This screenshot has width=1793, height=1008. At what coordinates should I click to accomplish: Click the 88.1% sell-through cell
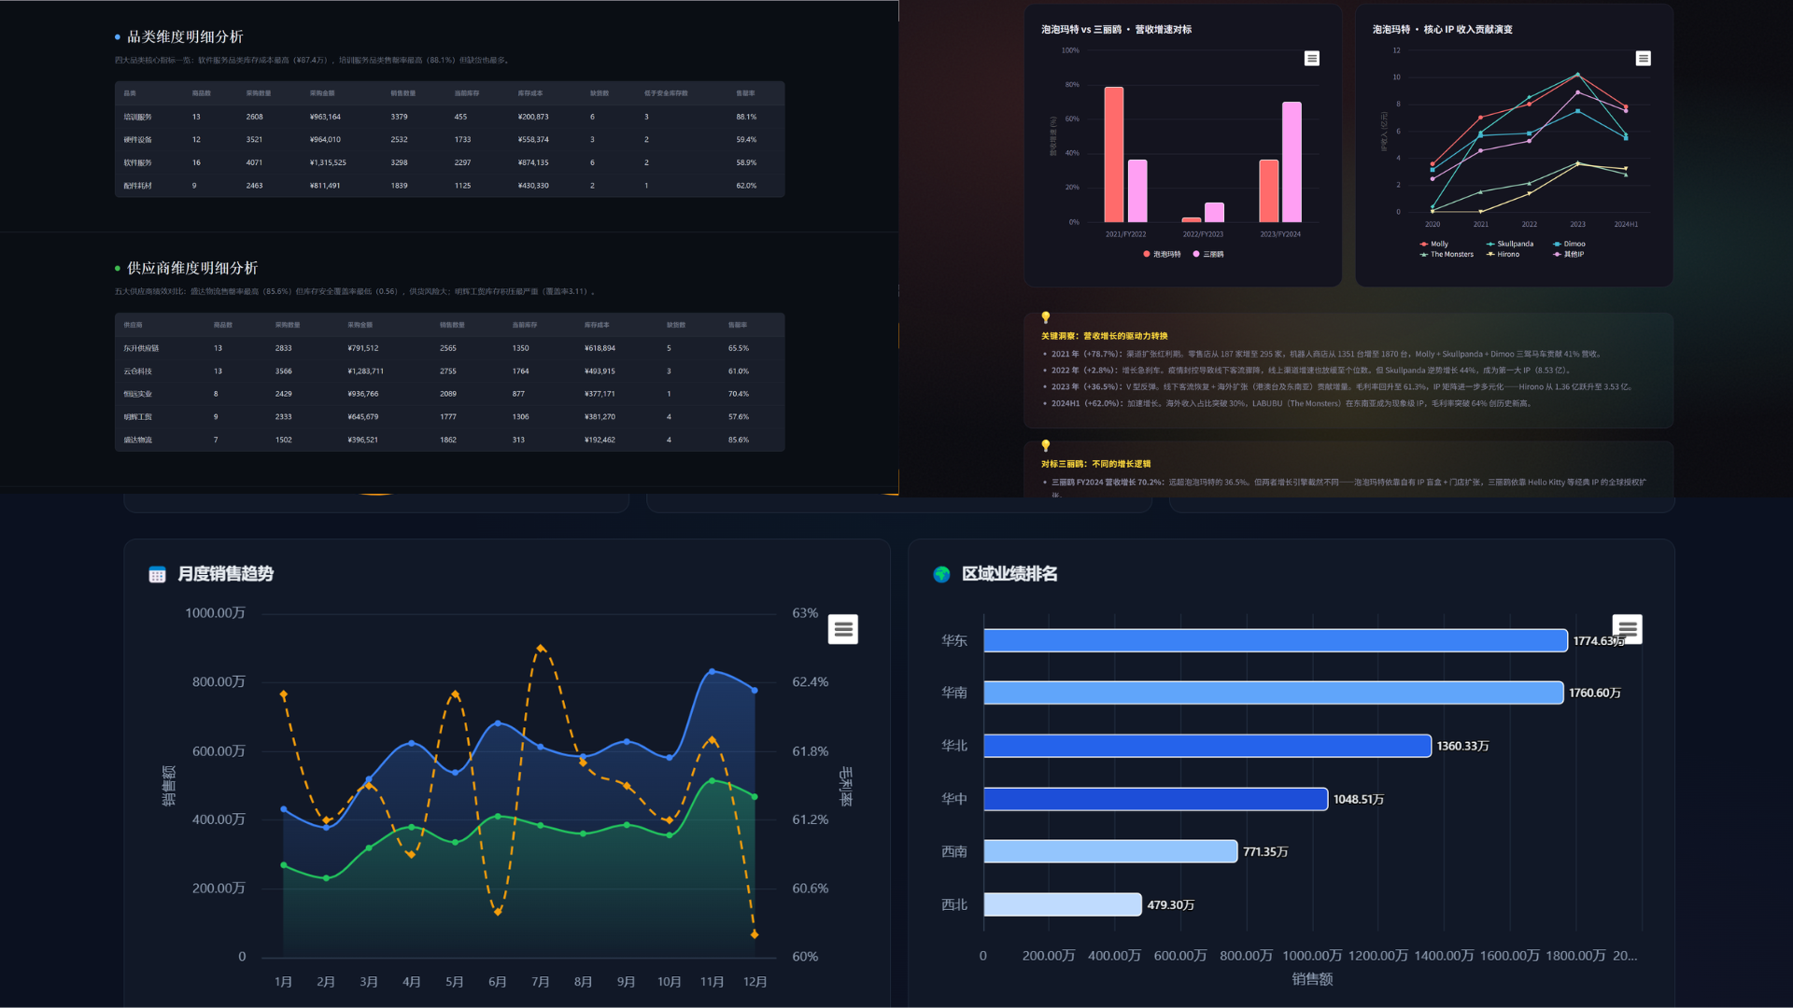[x=746, y=117]
